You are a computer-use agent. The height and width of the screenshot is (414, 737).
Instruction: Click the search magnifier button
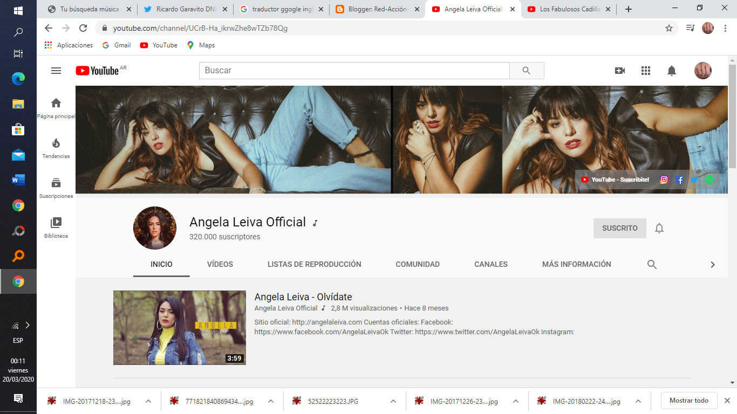tap(527, 71)
